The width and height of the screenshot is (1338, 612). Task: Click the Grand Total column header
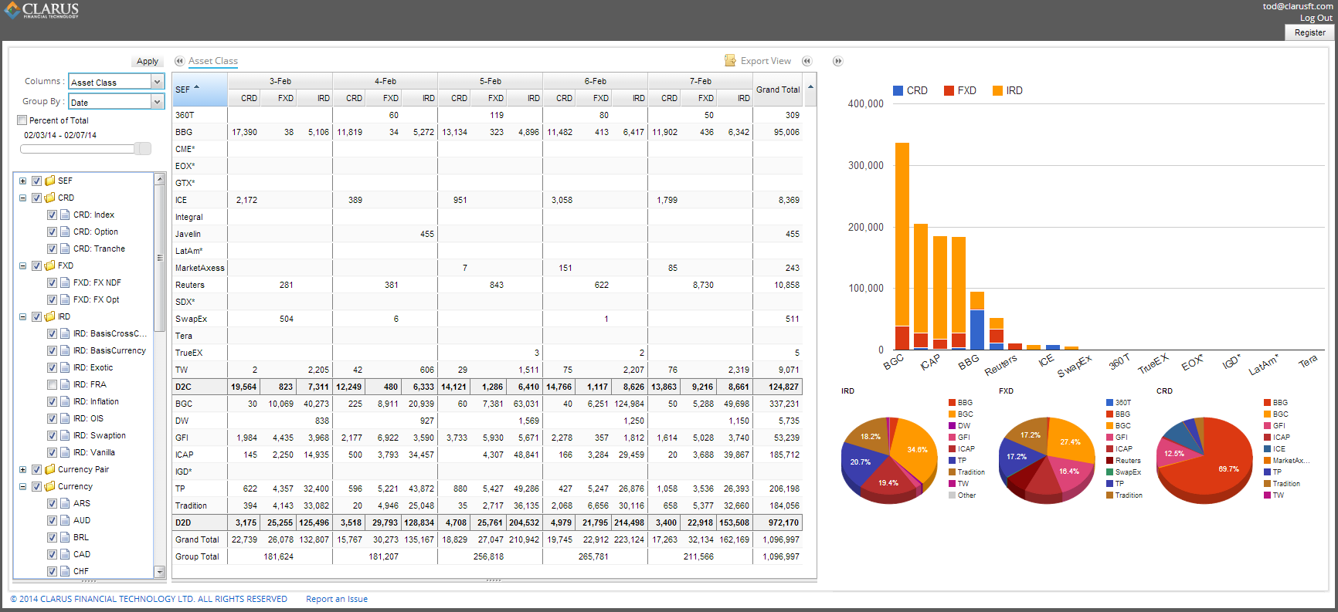pyautogui.click(x=778, y=90)
